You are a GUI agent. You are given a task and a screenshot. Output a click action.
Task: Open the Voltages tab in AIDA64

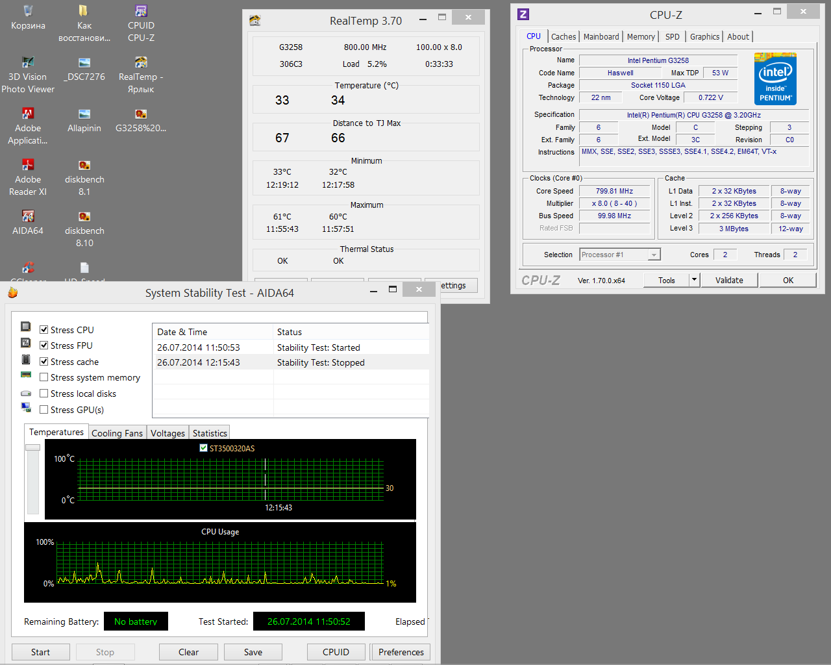(167, 433)
